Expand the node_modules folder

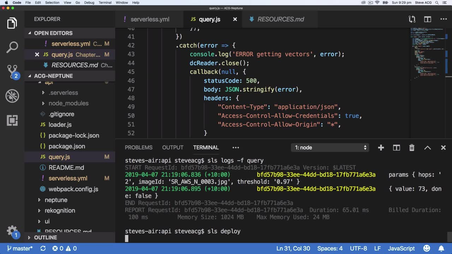(69, 103)
